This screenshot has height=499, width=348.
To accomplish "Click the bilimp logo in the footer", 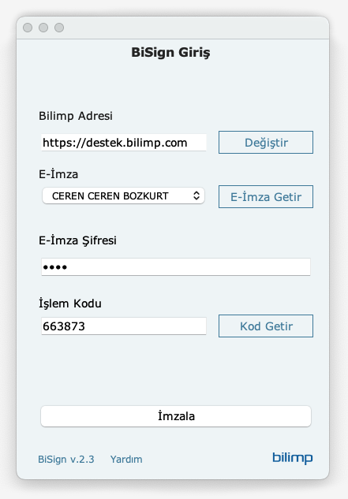I will pos(292,458).
